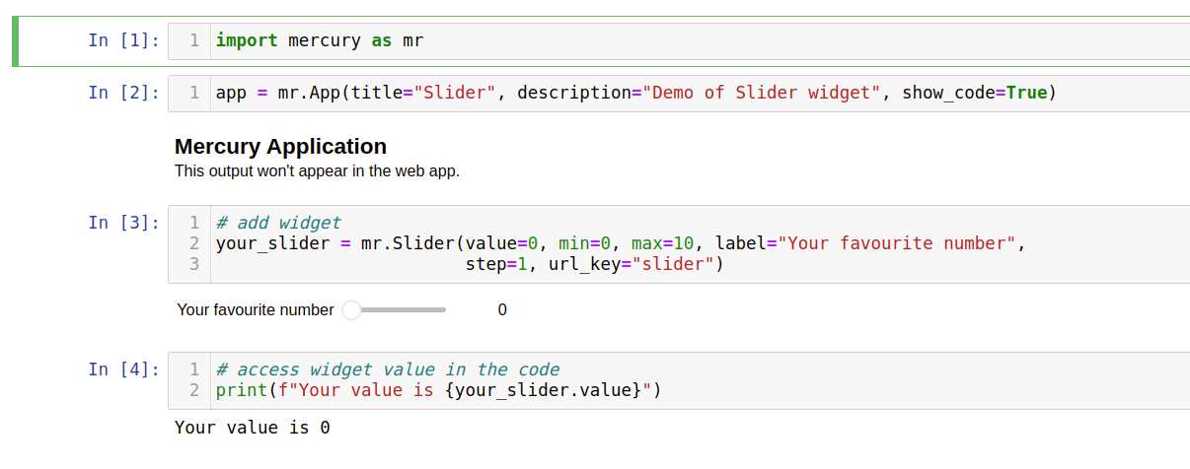Click the 'In [2]:' cell prompt
Viewport: 1190px width, 469px height.
point(123,93)
